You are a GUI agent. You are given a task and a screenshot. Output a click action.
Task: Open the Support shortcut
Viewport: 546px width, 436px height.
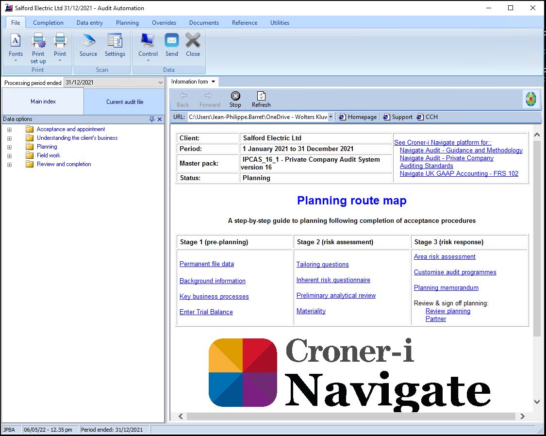pyautogui.click(x=397, y=117)
